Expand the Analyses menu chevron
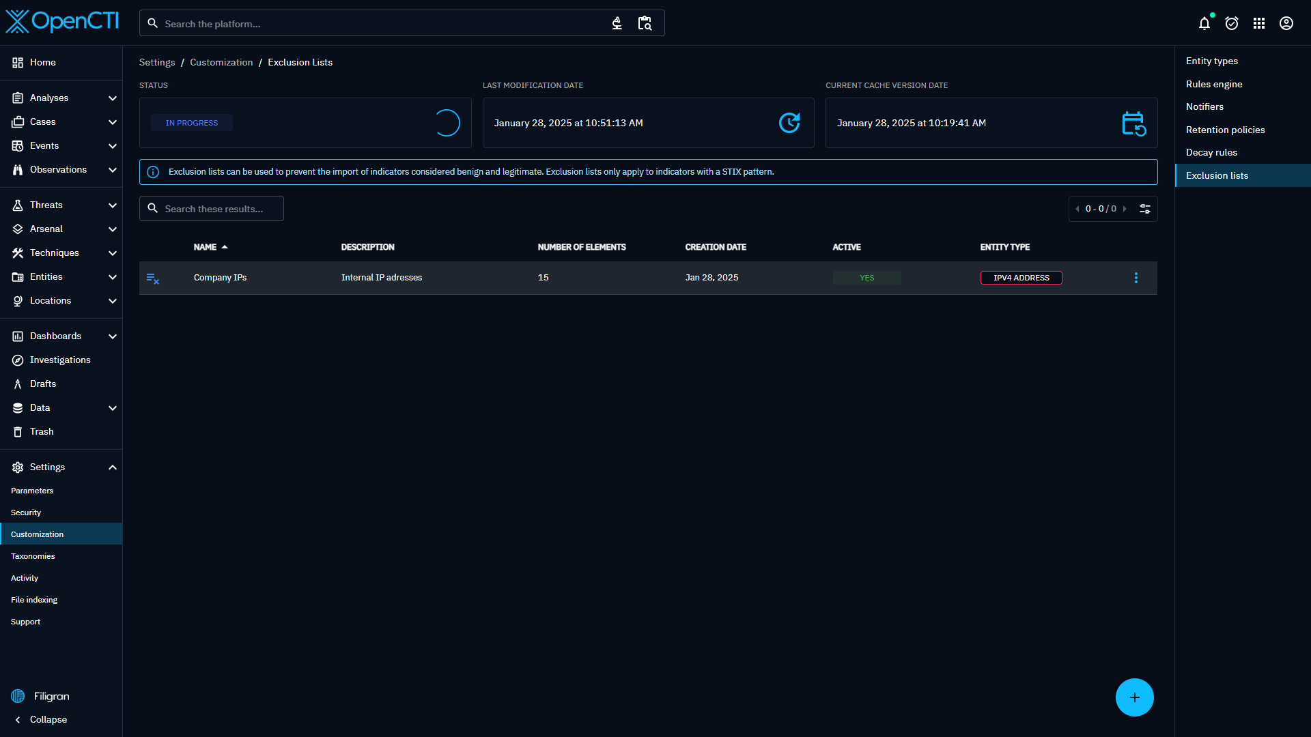Screen dimensions: 1311x737 click(x=113, y=98)
